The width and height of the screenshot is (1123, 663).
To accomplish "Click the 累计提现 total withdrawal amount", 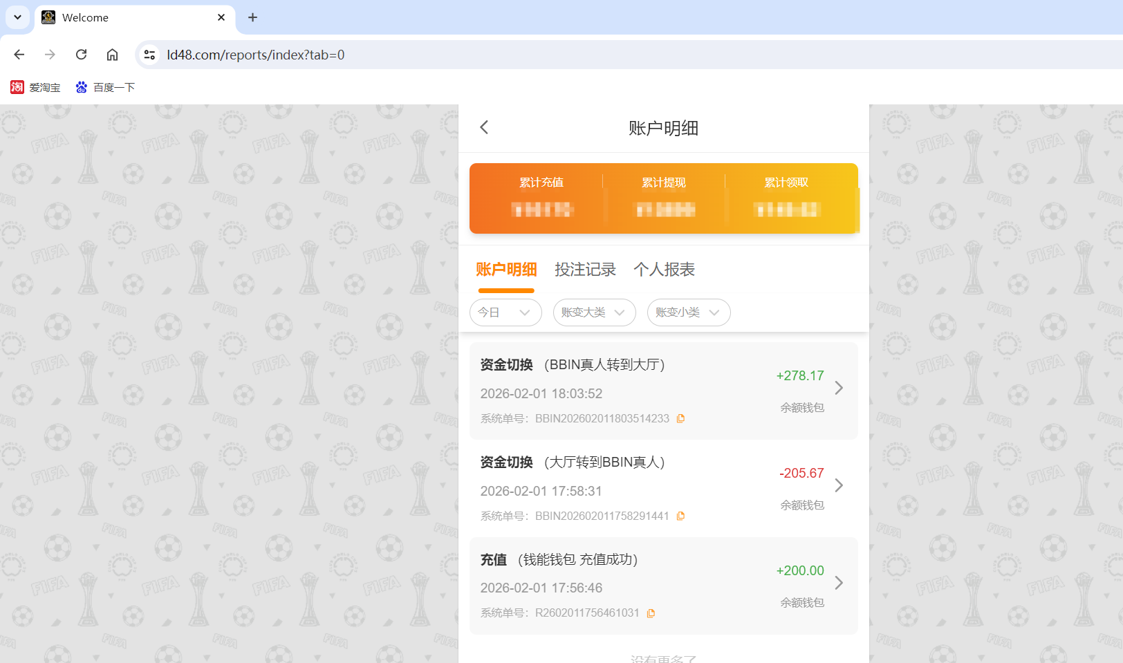I will pos(664,209).
